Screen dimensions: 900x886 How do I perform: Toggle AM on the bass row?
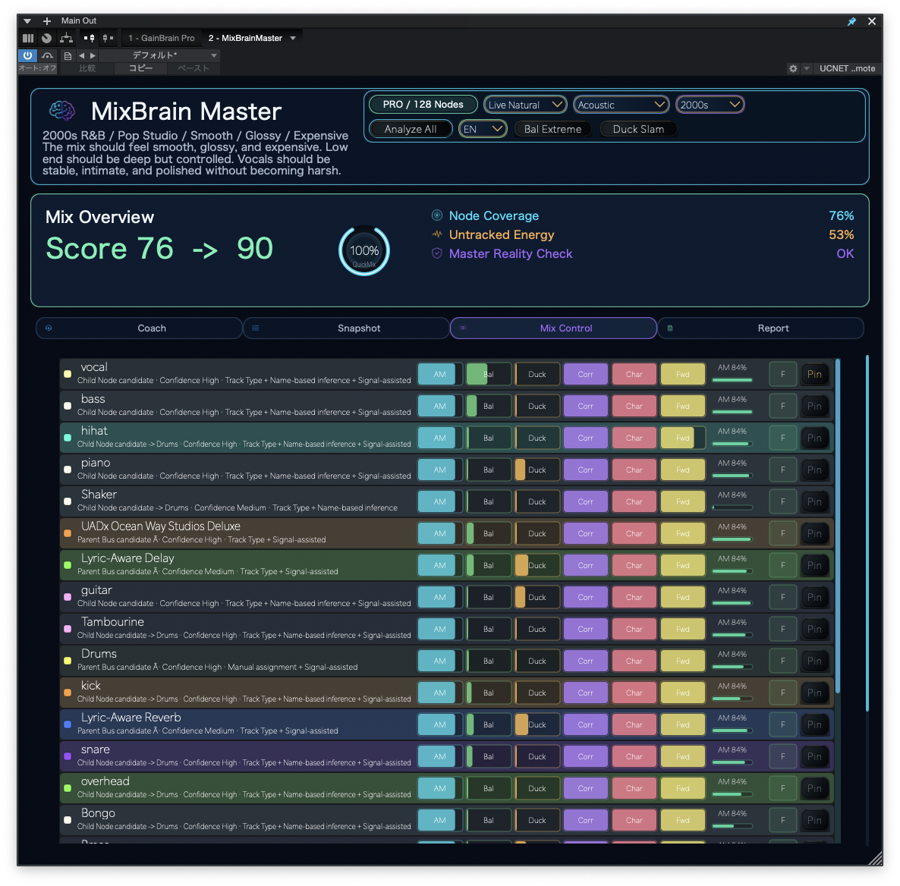(x=439, y=407)
